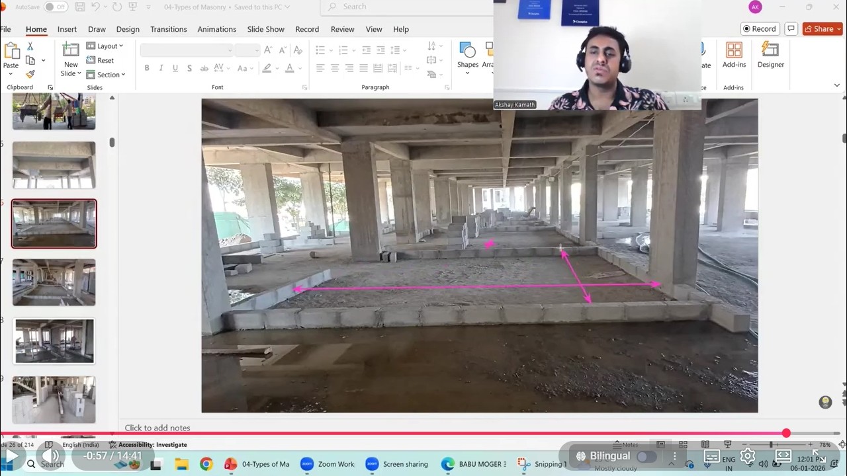The image size is (847, 476).
Task: Click the Save icon in title bar
Action: tap(80, 7)
